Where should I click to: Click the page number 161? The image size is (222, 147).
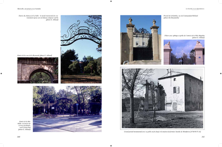pos(203,137)
